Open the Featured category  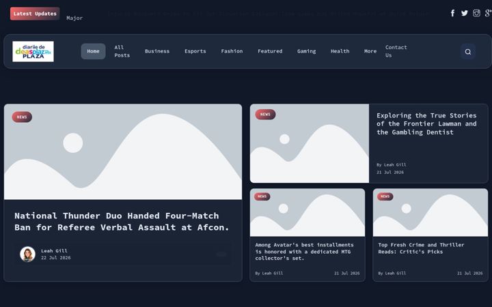(x=270, y=51)
